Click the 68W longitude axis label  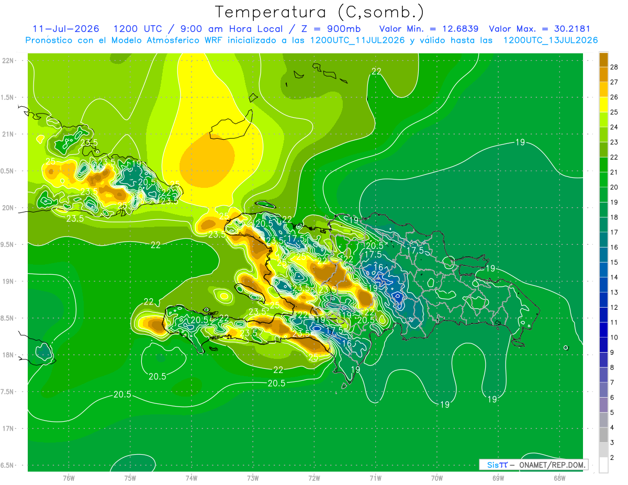pyautogui.click(x=559, y=478)
